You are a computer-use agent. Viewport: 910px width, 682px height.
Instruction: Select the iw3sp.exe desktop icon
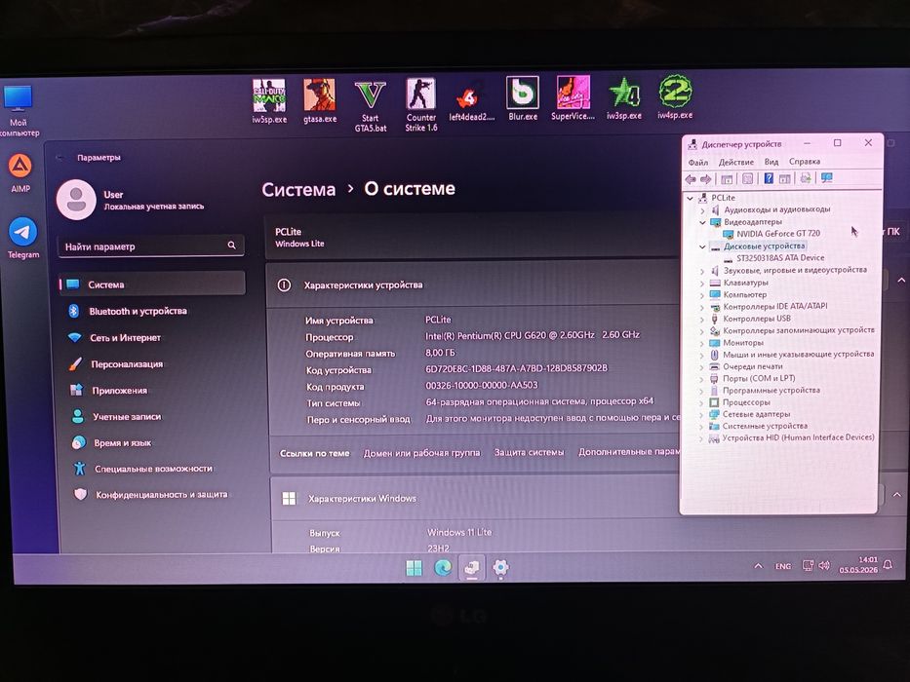click(624, 98)
